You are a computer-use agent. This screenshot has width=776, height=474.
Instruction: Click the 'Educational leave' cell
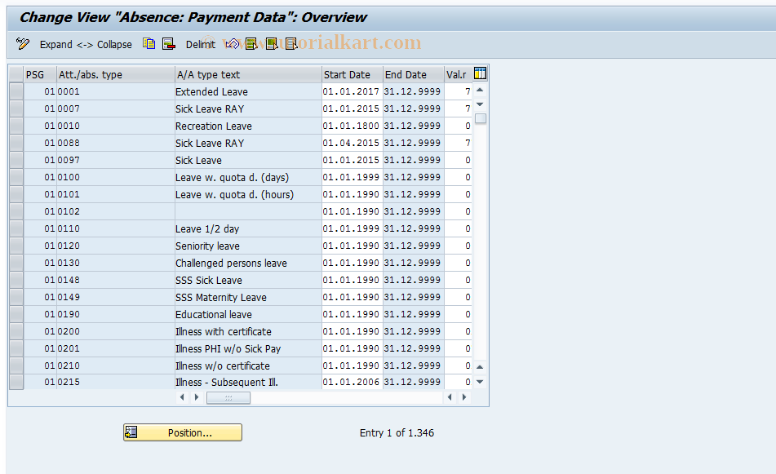click(248, 314)
